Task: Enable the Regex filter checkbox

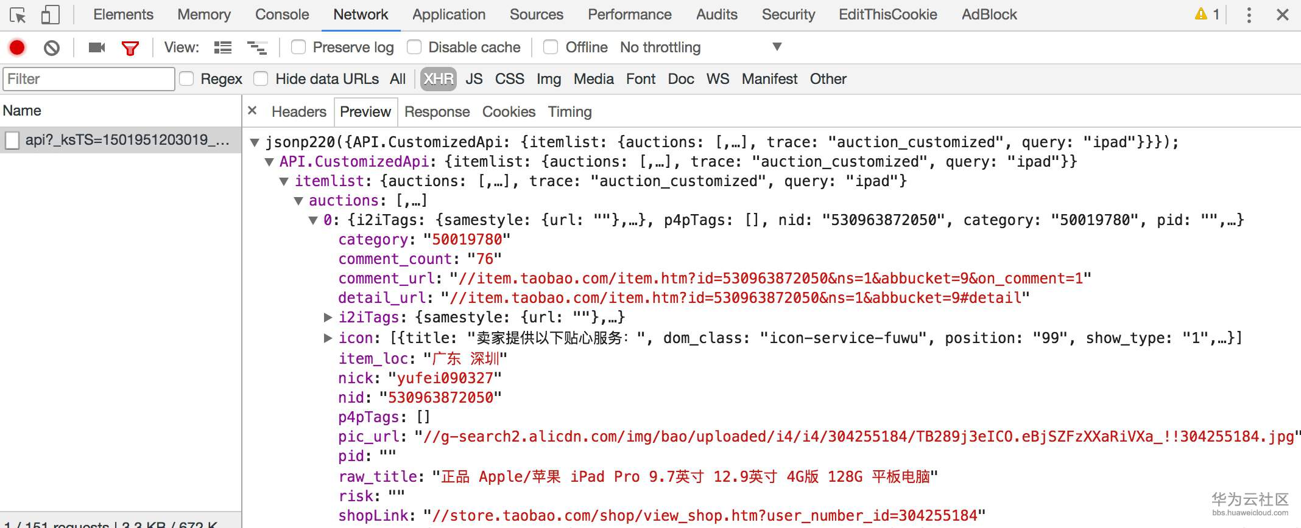Action: (186, 78)
